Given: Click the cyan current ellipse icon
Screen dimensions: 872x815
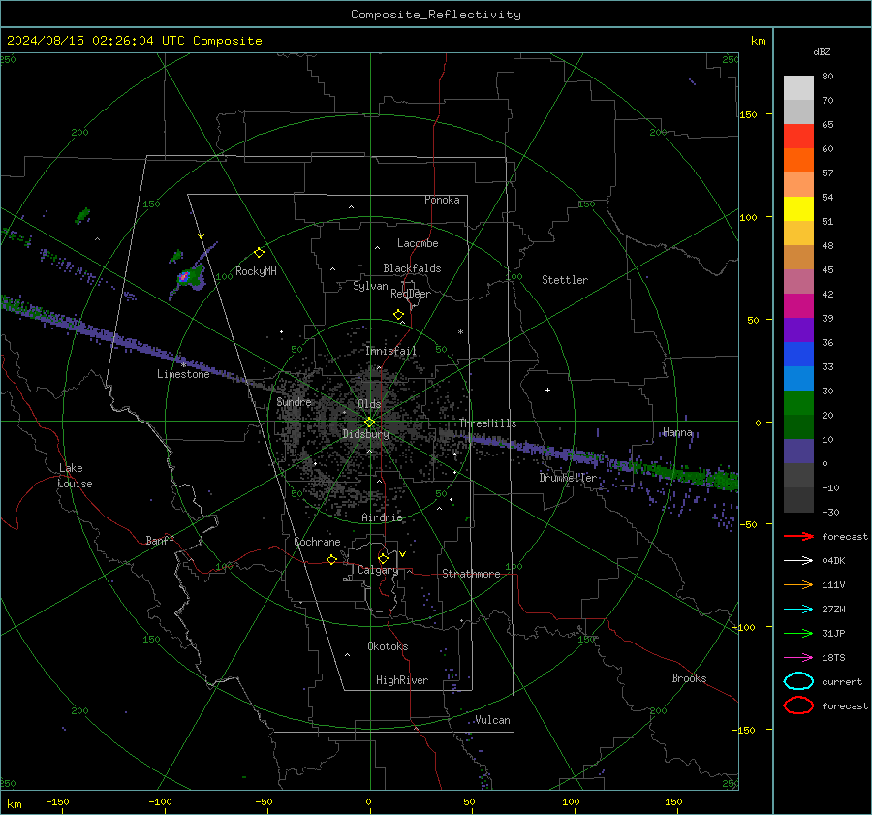Looking at the screenshot, I should (798, 681).
